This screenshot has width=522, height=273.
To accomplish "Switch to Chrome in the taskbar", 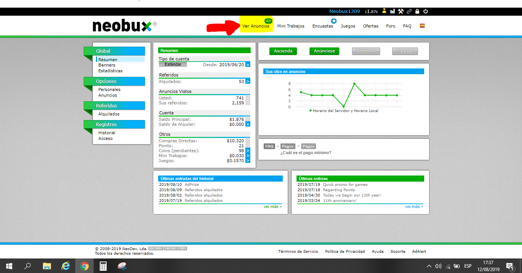I will click(84, 266).
